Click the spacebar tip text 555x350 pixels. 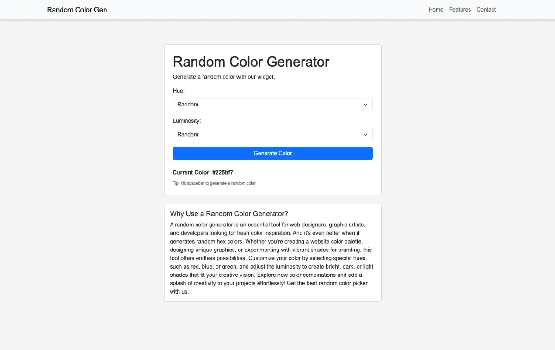click(215, 183)
